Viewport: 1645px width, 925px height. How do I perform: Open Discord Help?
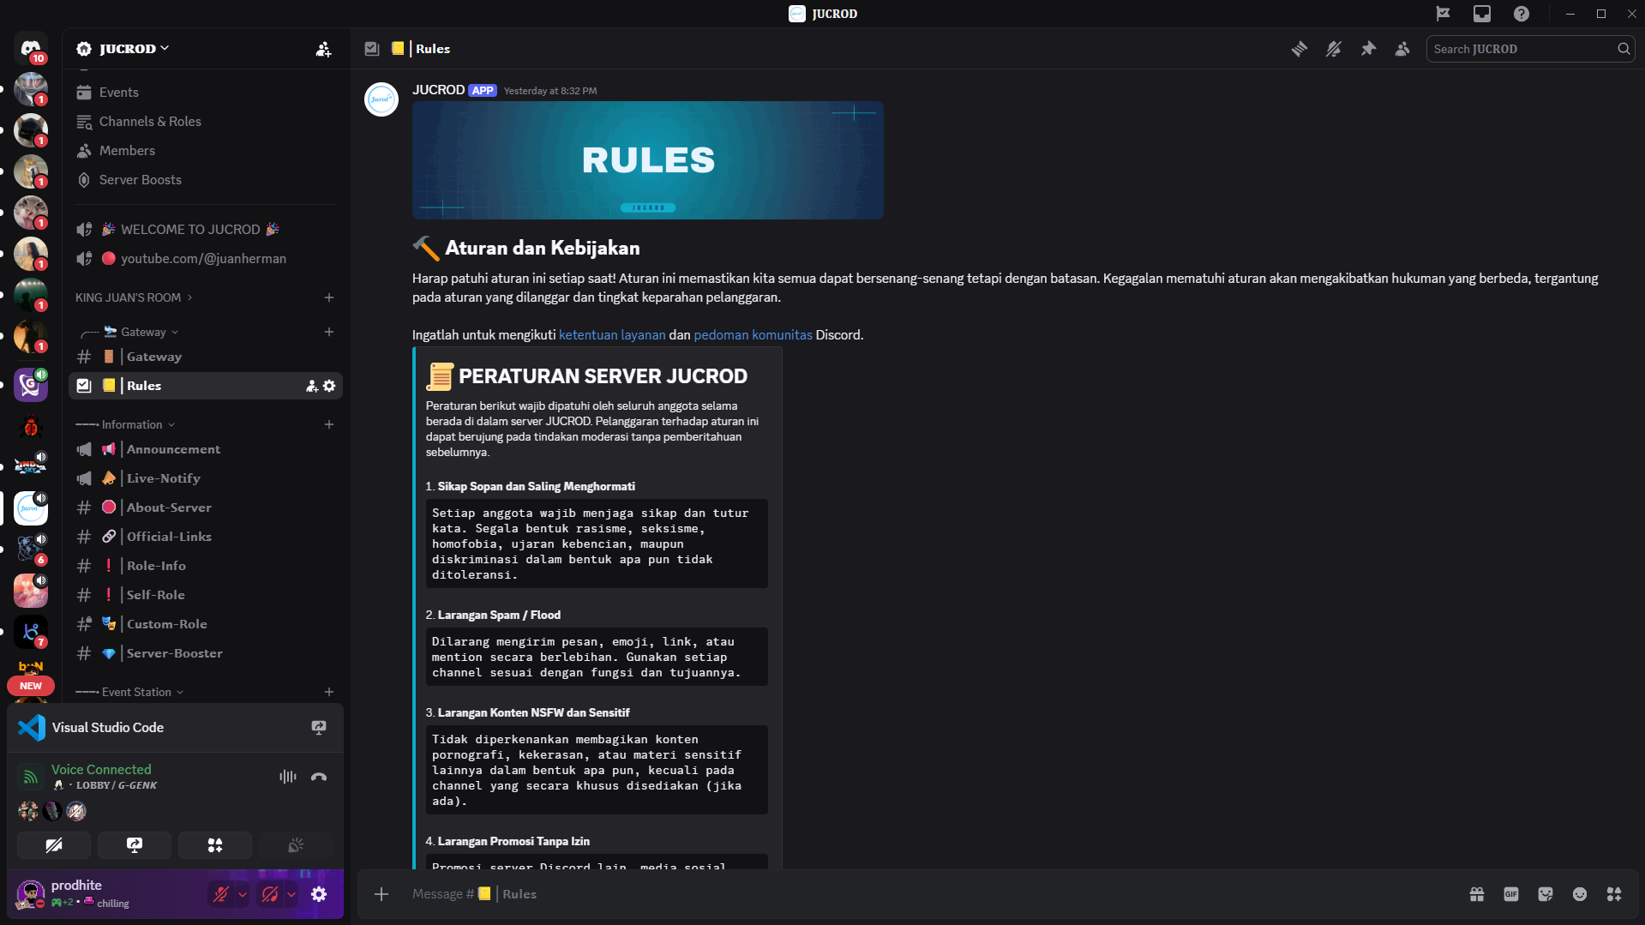pyautogui.click(x=1522, y=14)
